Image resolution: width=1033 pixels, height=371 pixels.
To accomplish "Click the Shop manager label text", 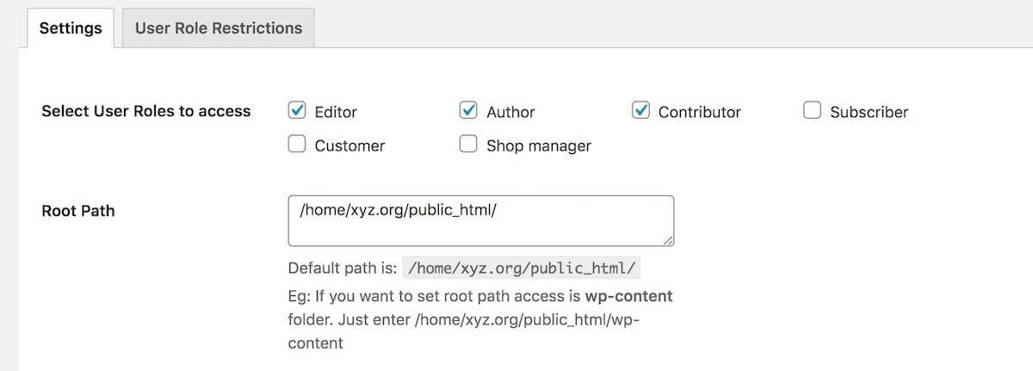I will pyautogui.click(x=539, y=146).
